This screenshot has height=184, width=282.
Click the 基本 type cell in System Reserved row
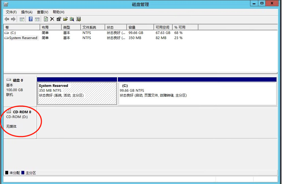tap(67, 38)
